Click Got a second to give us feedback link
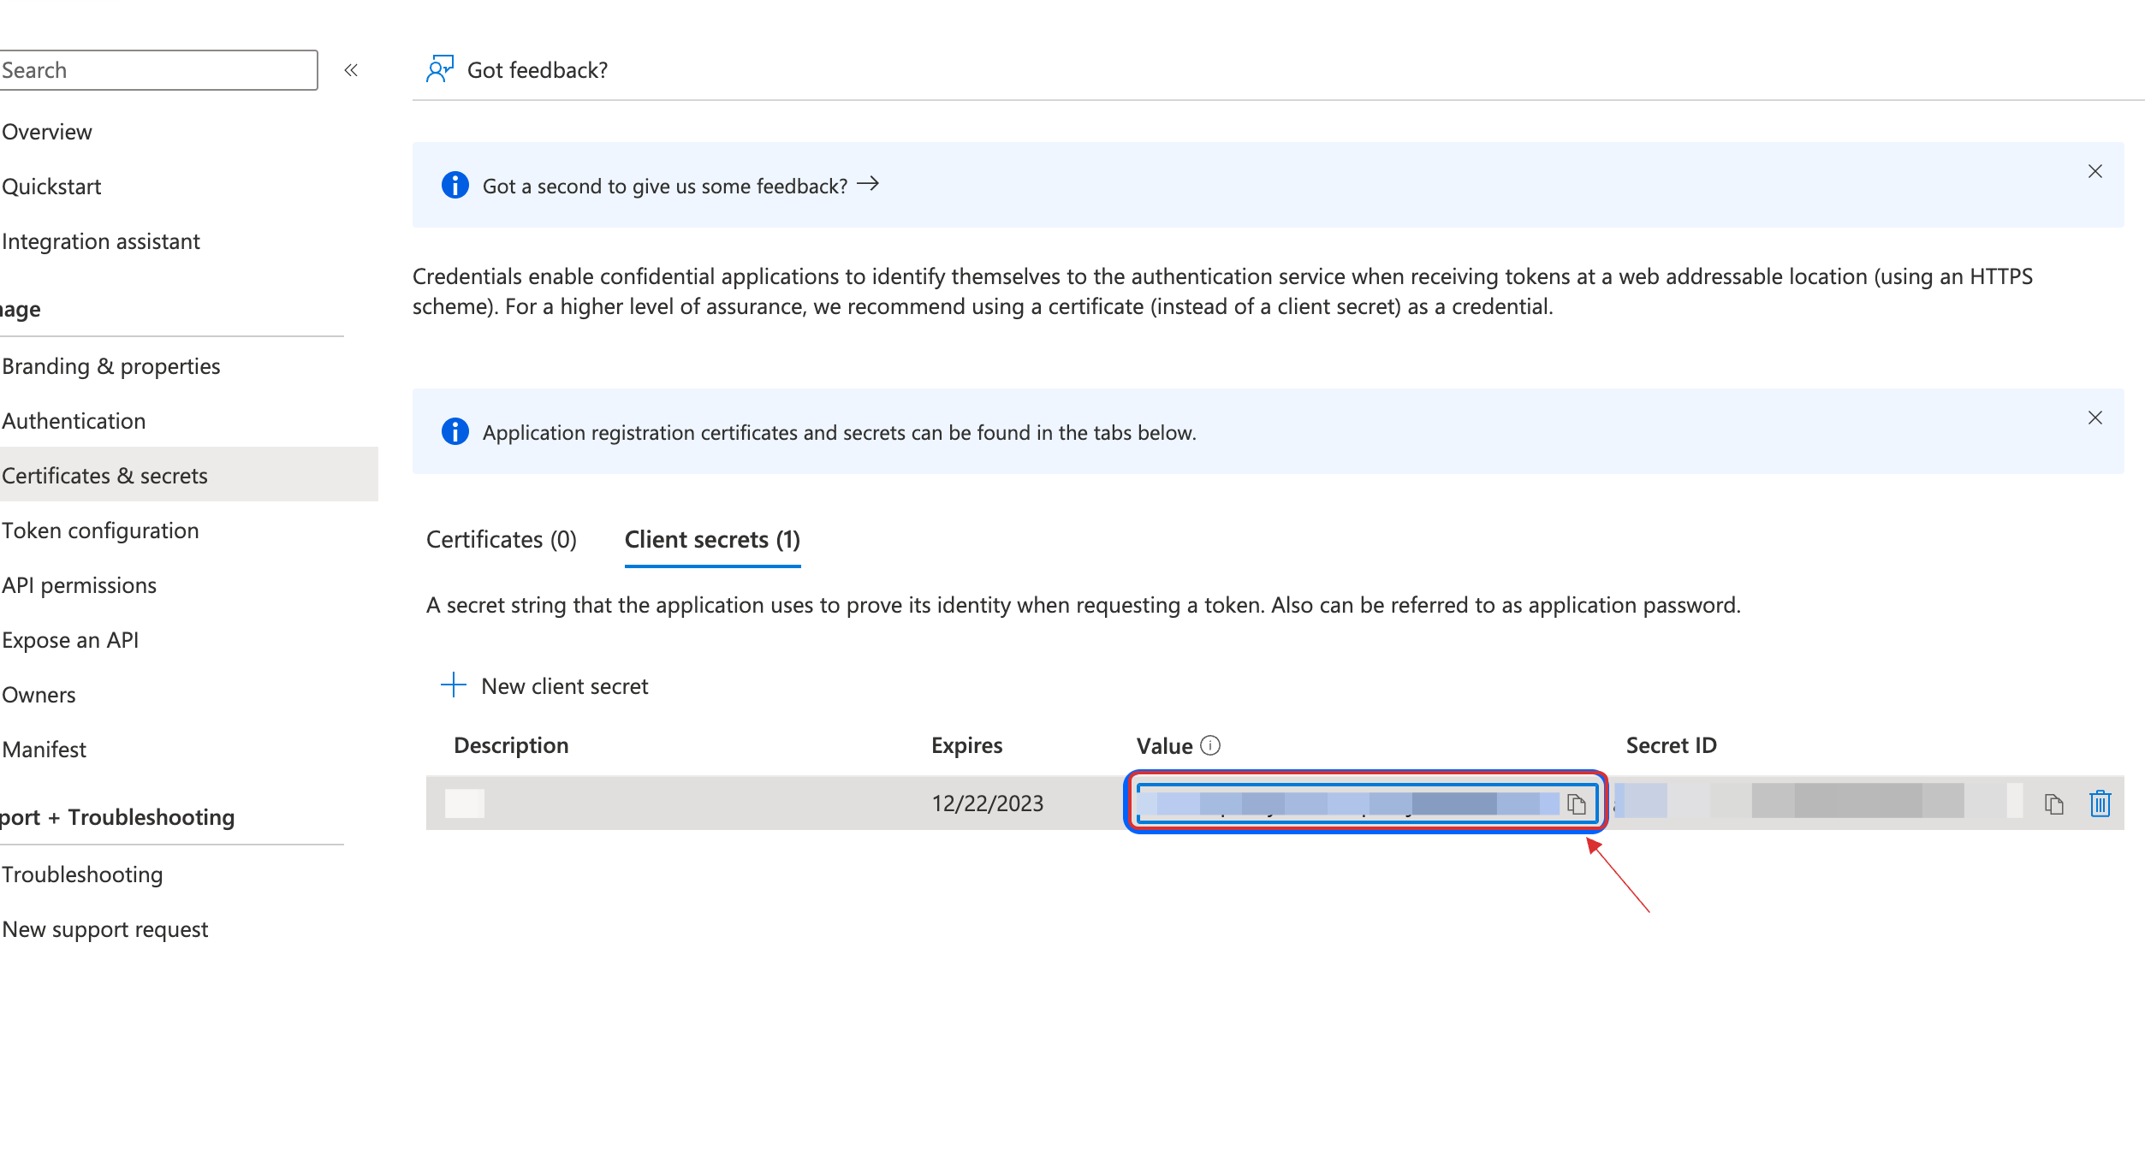The height and width of the screenshot is (1162, 2145). (x=680, y=185)
